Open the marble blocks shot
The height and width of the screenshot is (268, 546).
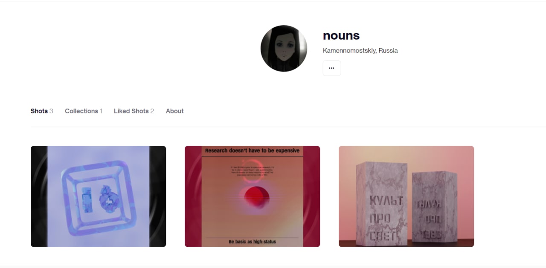tap(406, 196)
